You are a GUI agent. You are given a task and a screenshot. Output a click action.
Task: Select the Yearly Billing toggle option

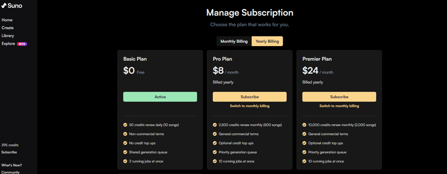pyautogui.click(x=267, y=41)
